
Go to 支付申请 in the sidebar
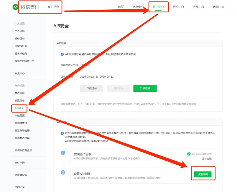(20, 163)
